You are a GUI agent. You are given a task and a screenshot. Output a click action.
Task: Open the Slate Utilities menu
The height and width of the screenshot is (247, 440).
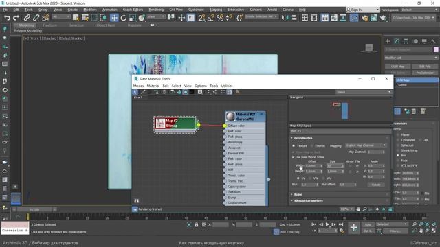click(227, 86)
